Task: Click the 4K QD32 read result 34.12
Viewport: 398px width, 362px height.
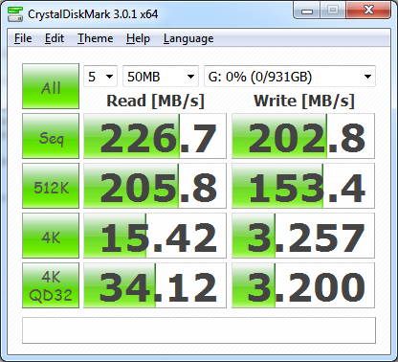Action: click(x=155, y=285)
